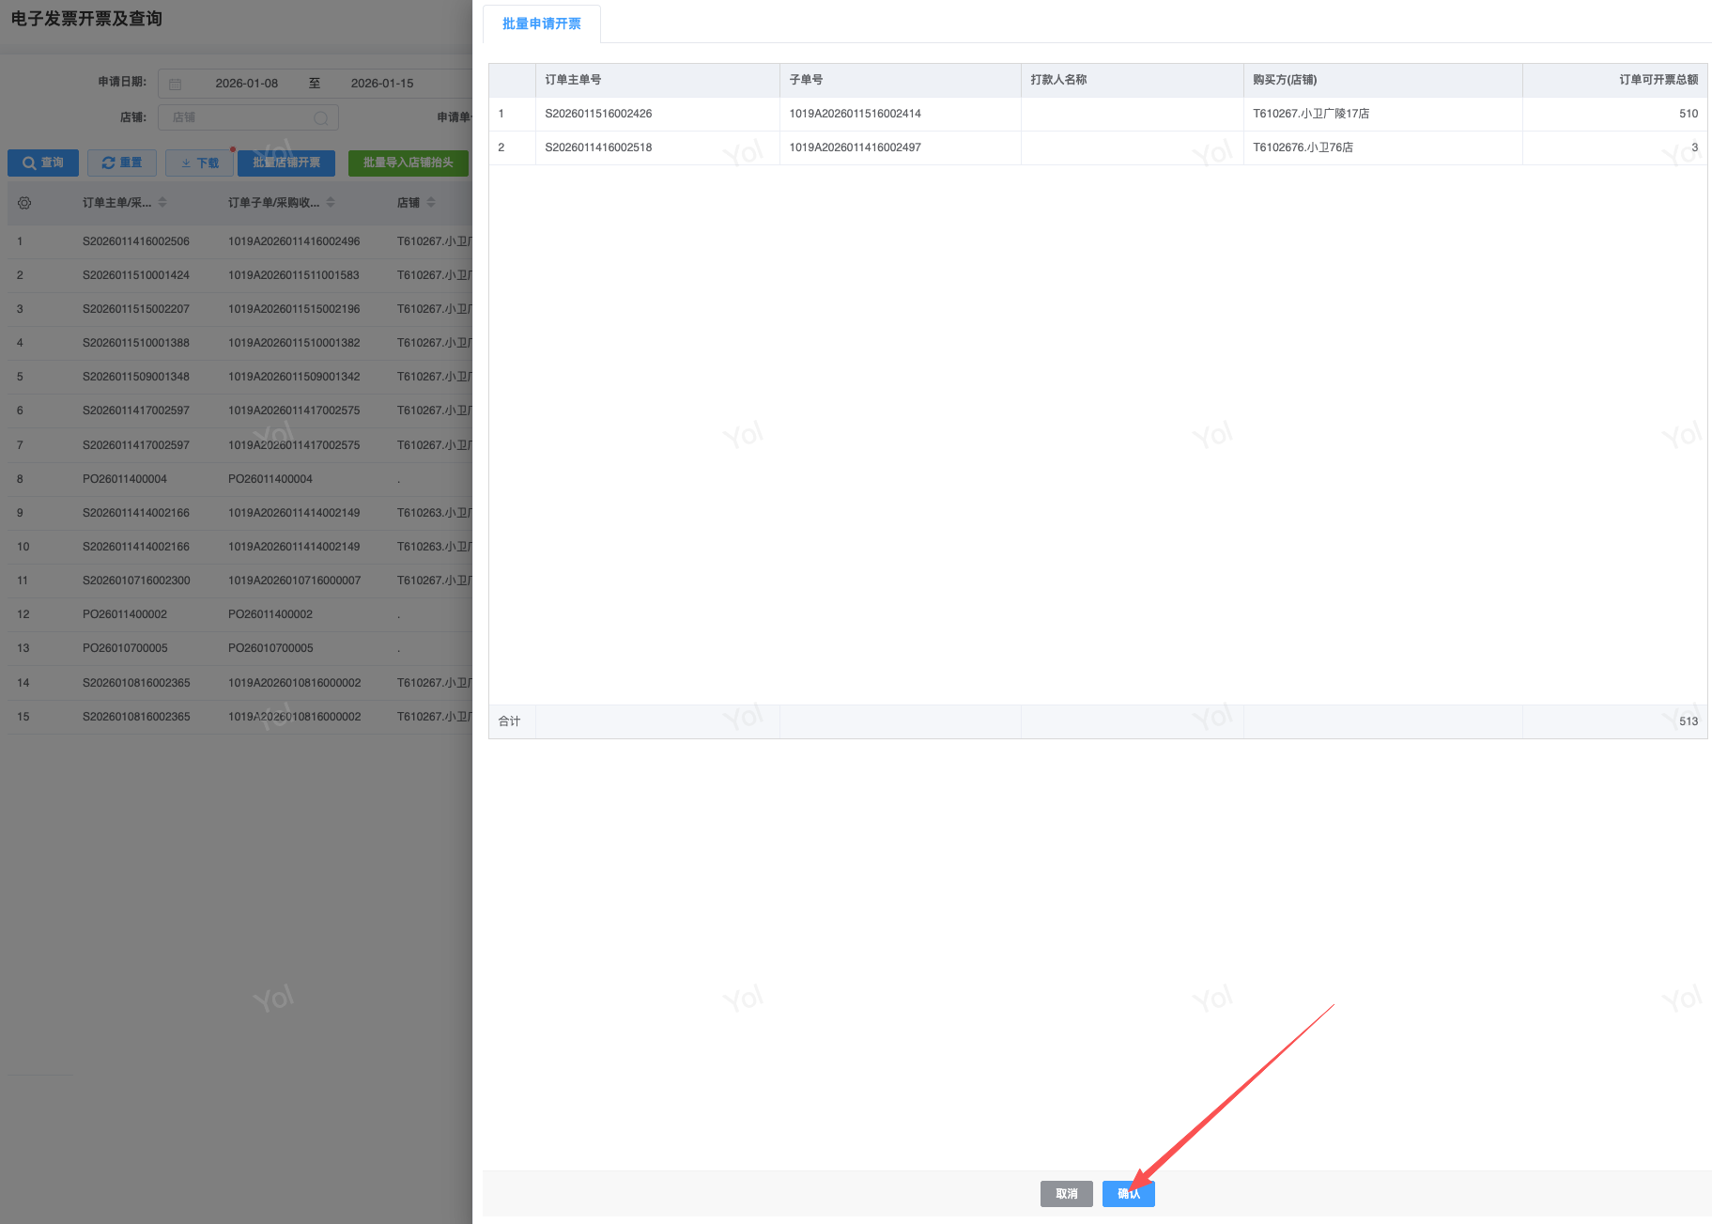
Task: Select sub-order 1019A2026011416002497
Action: pyautogui.click(x=855, y=147)
